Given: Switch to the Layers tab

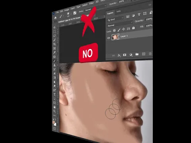Looking at the screenshot, I should tap(110, 13).
